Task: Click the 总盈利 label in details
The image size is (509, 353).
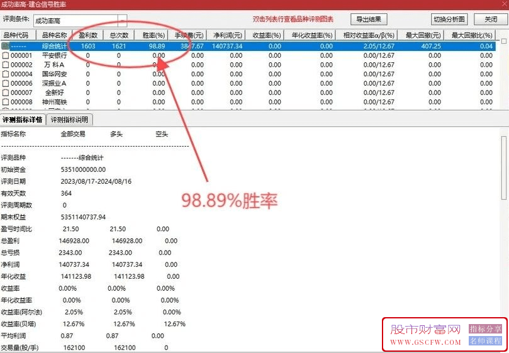Action: 11,240
